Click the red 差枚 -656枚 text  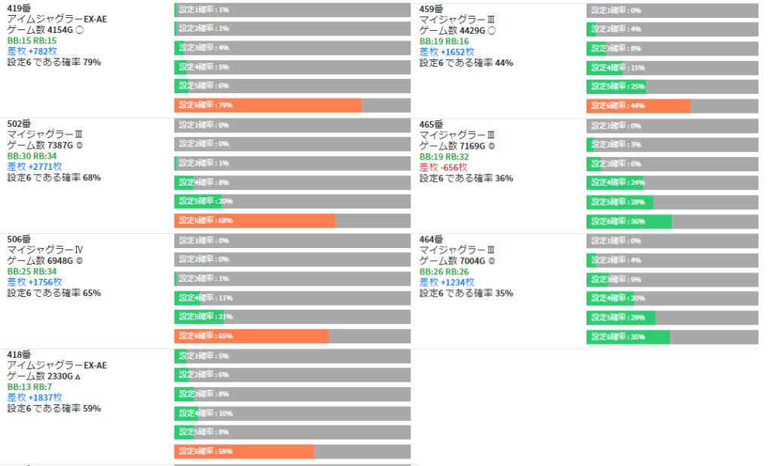tap(443, 167)
